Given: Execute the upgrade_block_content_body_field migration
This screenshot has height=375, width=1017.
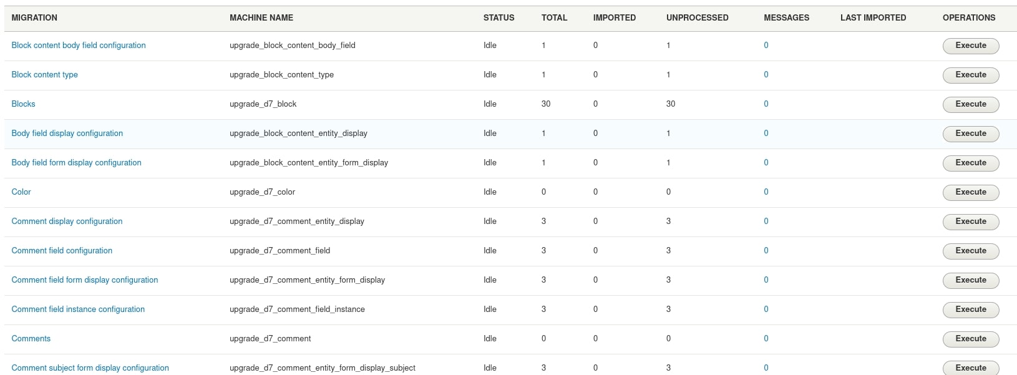Looking at the screenshot, I should pos(971,46).
